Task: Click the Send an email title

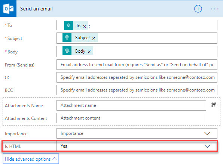Action: pos(36,9)
